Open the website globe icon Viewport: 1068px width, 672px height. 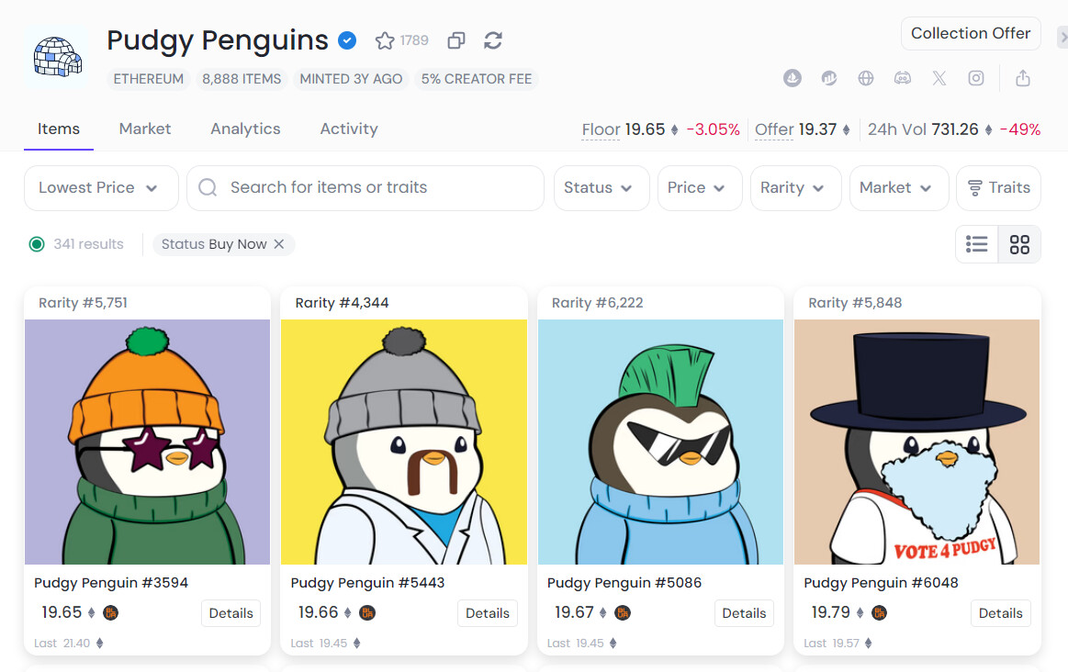866,78
